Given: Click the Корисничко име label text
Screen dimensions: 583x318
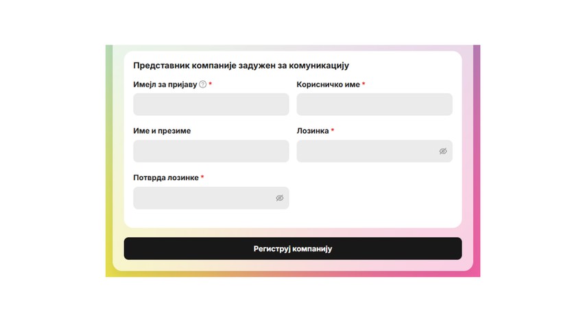Looking at the screenshot, I should 329,84.
